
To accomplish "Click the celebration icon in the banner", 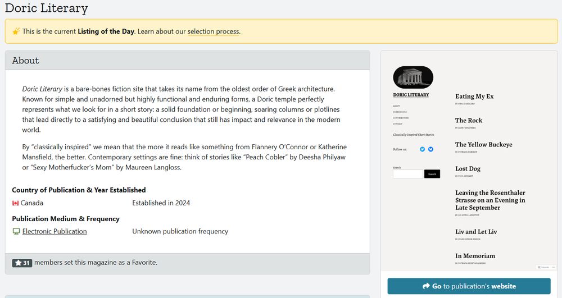I will (x=16, y=31).
